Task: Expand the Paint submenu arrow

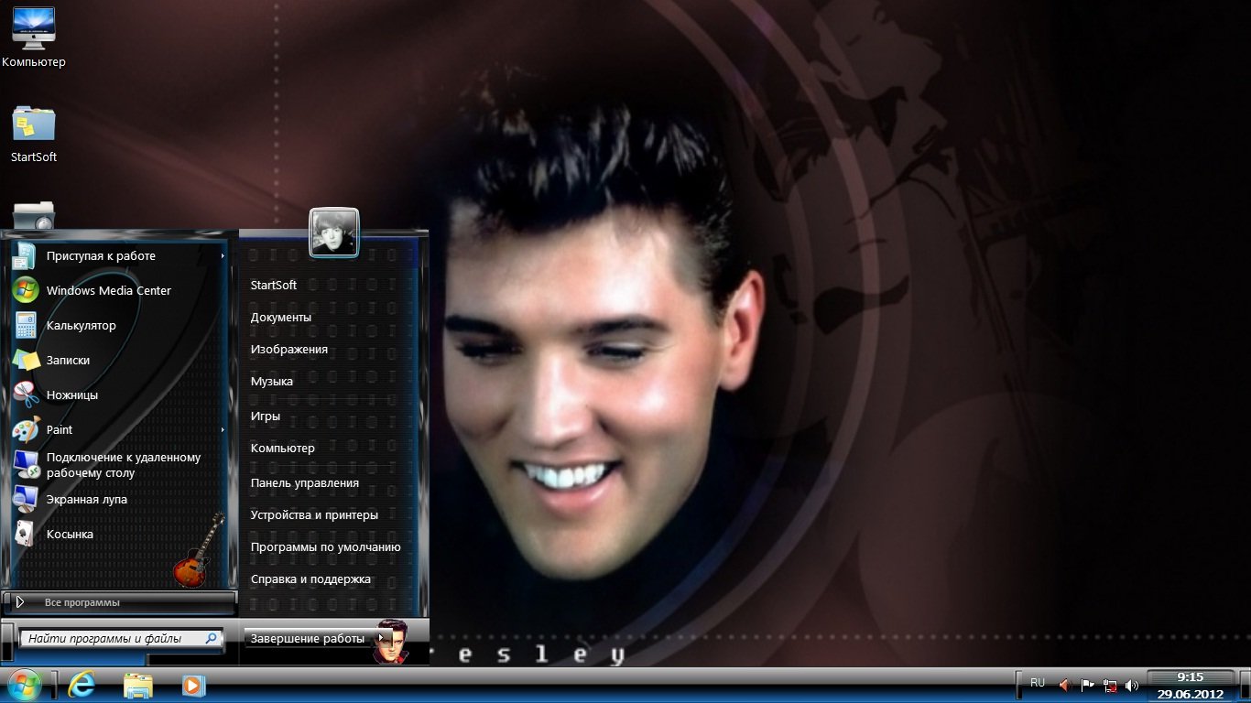Action: point(223,430)
